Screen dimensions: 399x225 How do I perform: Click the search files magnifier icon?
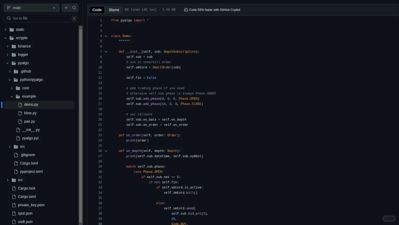74,8
